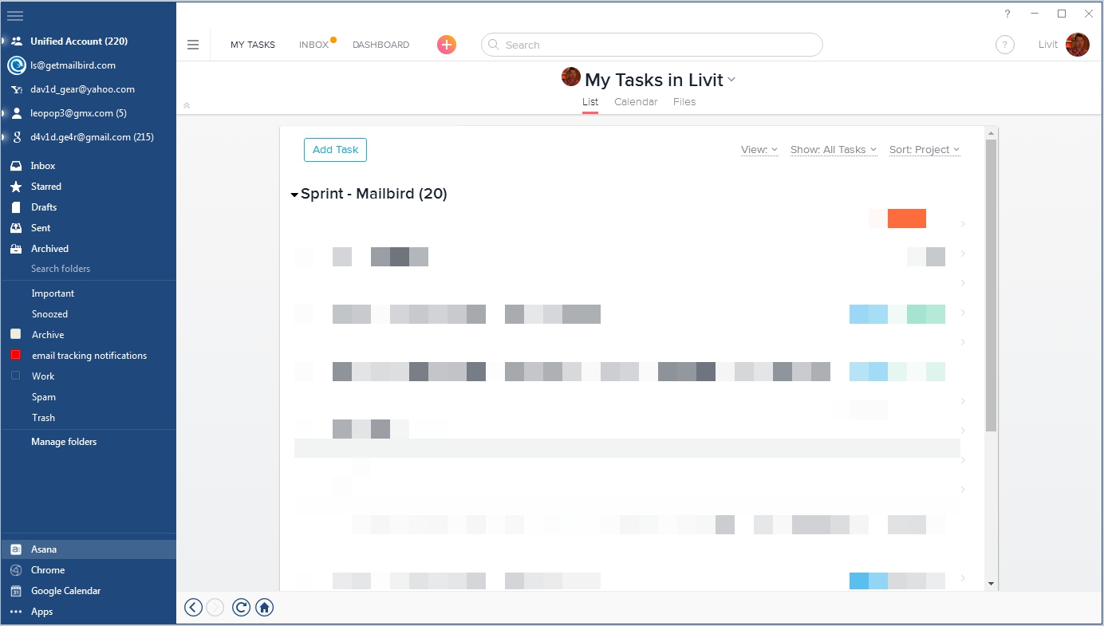This screenshot has height=626, width=1104.
Task: Open the white-labeled Archive folder
Action: click(x=48, y=335)
